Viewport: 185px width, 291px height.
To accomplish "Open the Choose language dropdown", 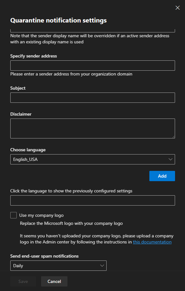I will coord(92,159).
